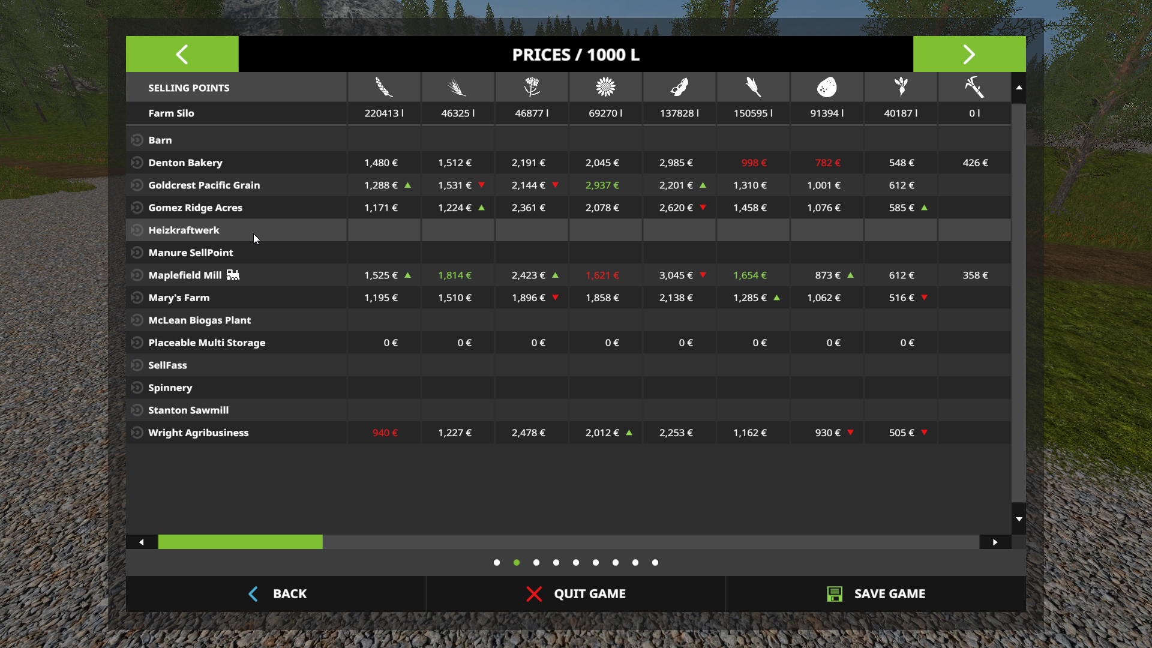Click the potato column icon

(827, 88)
